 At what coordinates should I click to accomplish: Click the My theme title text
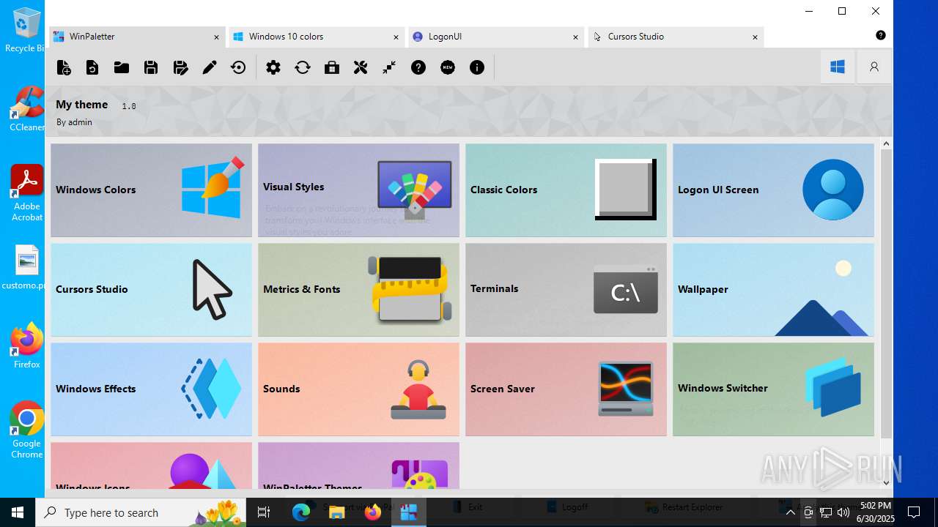click(x=82, y=105)
